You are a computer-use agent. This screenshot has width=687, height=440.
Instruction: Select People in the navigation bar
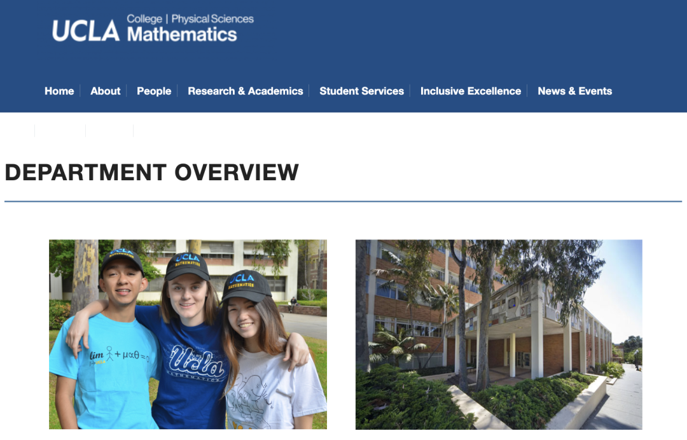(154, 91)
